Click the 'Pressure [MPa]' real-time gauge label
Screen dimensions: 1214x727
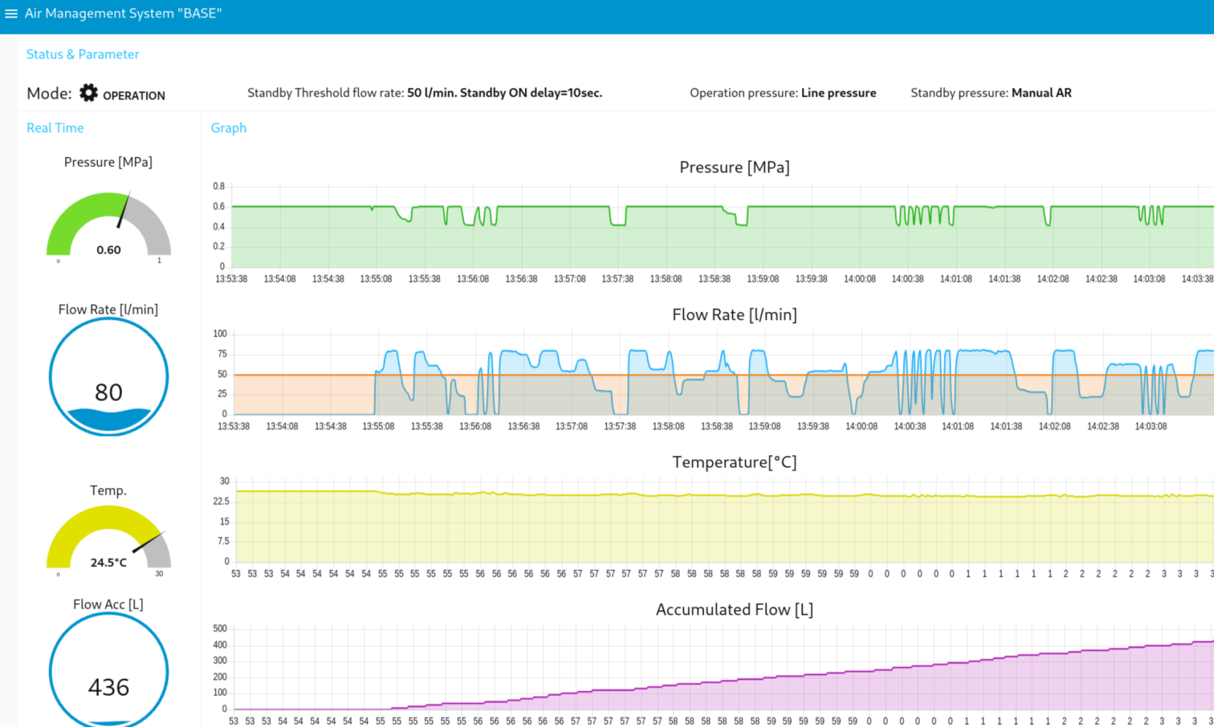click(108, 162)
